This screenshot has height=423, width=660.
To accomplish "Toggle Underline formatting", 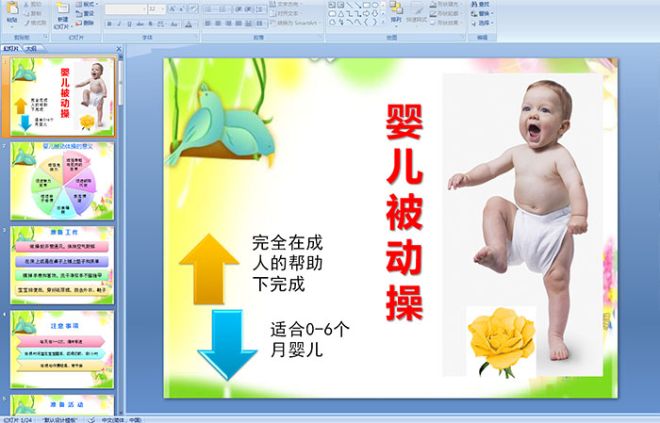I will tap(129, 24).
